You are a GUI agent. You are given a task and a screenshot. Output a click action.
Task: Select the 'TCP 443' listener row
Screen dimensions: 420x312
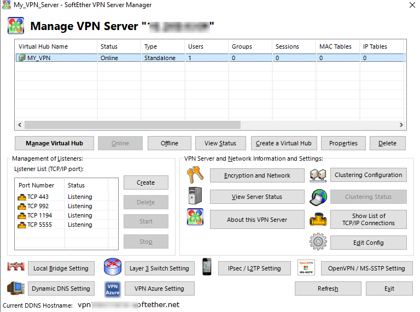tap(66, 197)
